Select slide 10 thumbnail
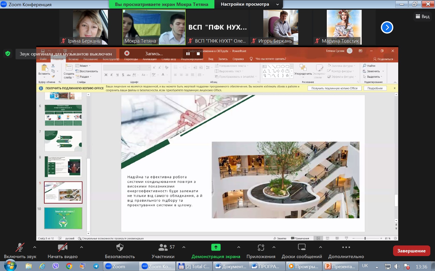435x271 pixels. [x=63, y=218]
